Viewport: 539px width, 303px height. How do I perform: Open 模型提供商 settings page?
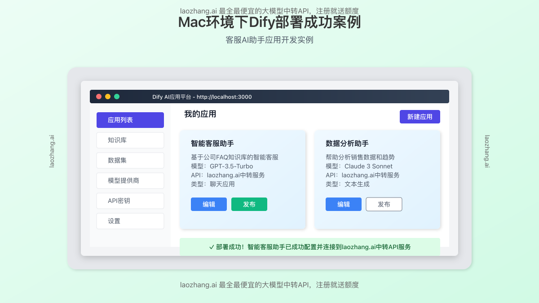click(130, 180)
